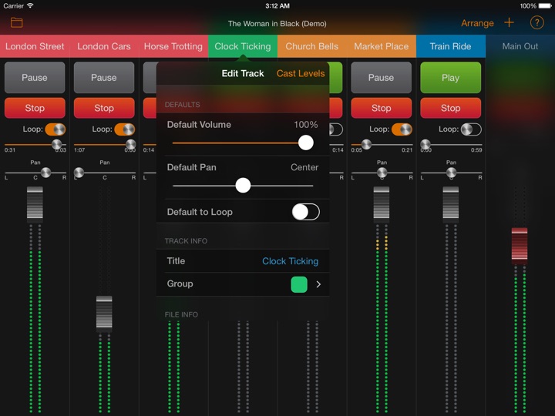Check the battery indicator in status bar
This screenshot has width=555, height=416.
(545, 5)
